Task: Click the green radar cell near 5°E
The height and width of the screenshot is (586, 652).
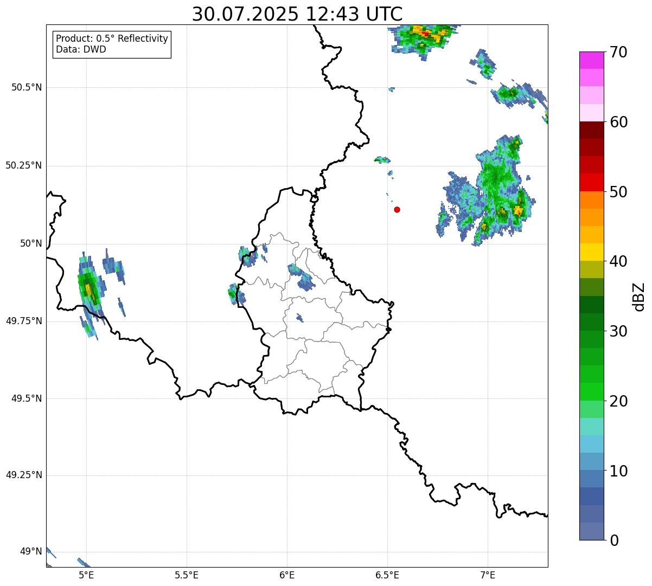Action: click(x=90, y=290)
